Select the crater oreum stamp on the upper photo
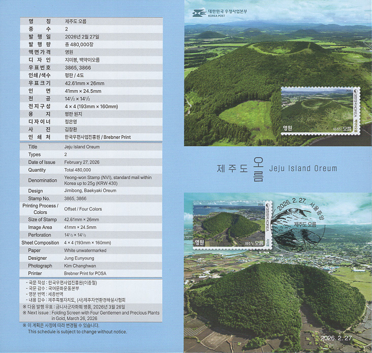 point(319,110)
